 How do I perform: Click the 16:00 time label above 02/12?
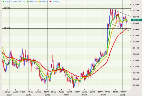(31, 92)
